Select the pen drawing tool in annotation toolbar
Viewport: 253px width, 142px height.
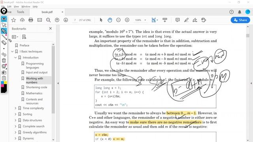(x=4, y=37)
